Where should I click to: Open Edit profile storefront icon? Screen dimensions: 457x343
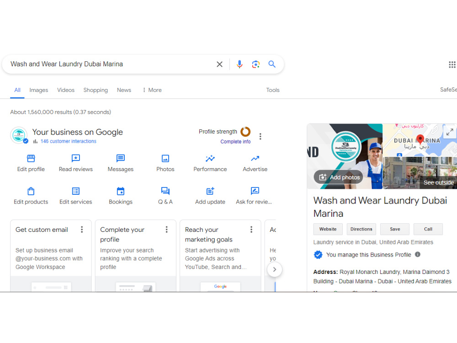pos(31,163)
